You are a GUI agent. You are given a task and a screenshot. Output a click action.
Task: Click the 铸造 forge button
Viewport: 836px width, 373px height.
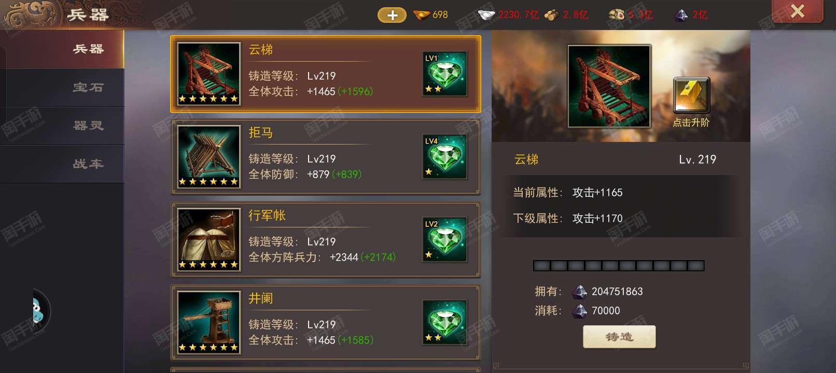coord(619,337)
